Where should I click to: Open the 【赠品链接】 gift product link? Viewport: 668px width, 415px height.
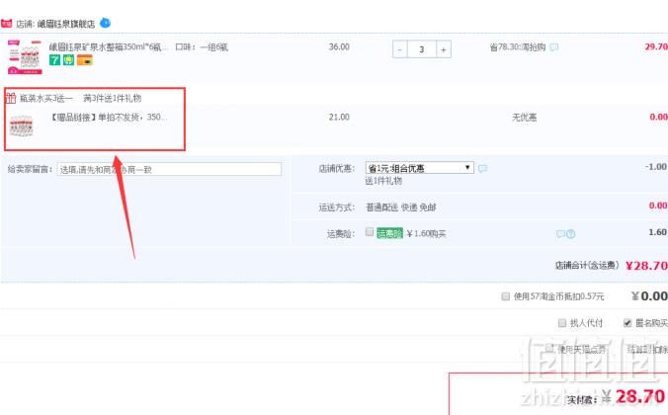click(x=109, y=117)
